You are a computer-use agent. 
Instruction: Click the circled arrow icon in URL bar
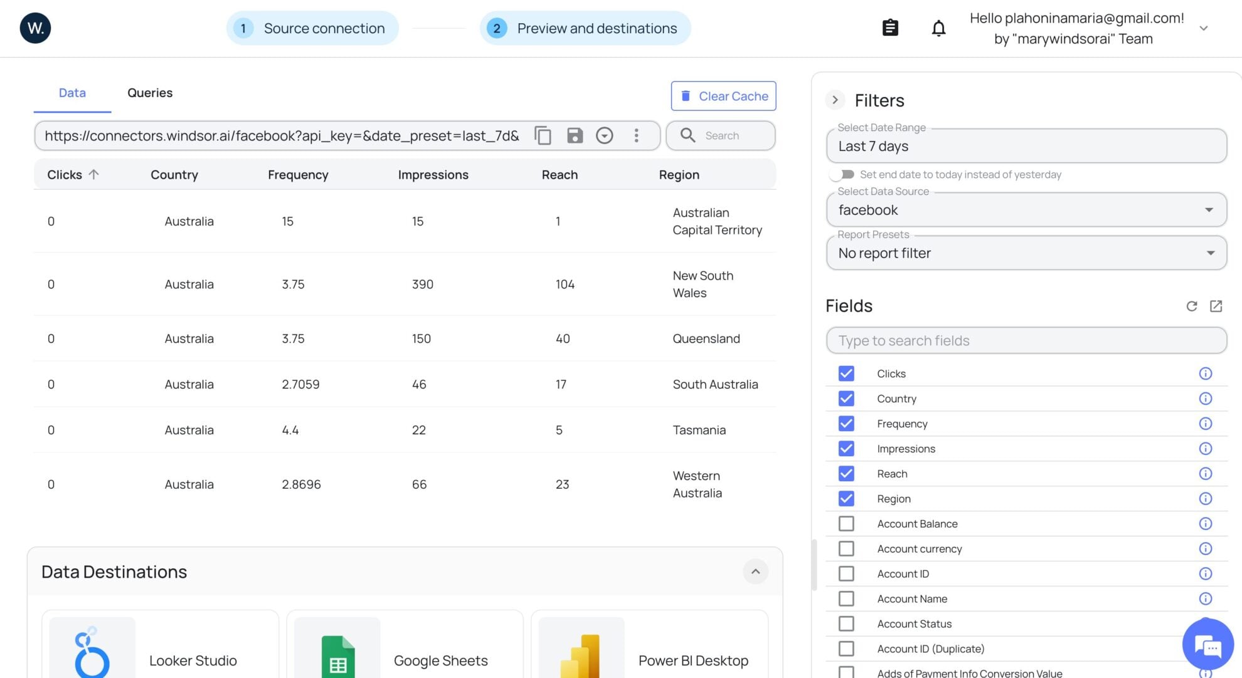click(604, 135)
